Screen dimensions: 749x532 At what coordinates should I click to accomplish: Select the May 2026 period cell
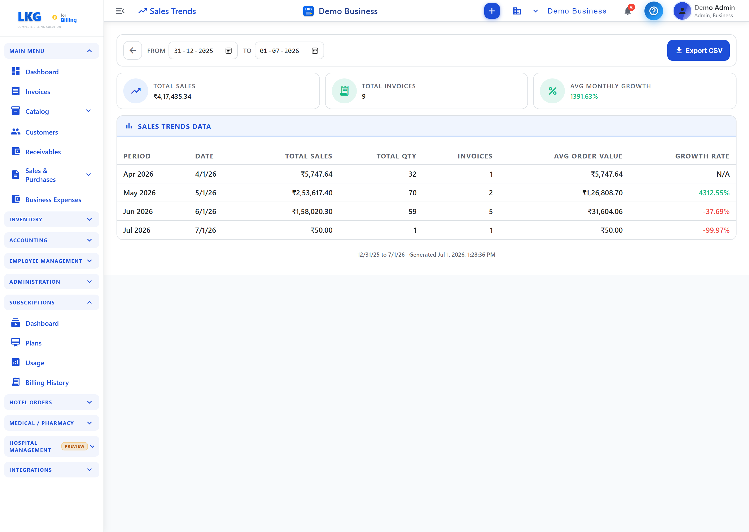[x=139, y=193]
